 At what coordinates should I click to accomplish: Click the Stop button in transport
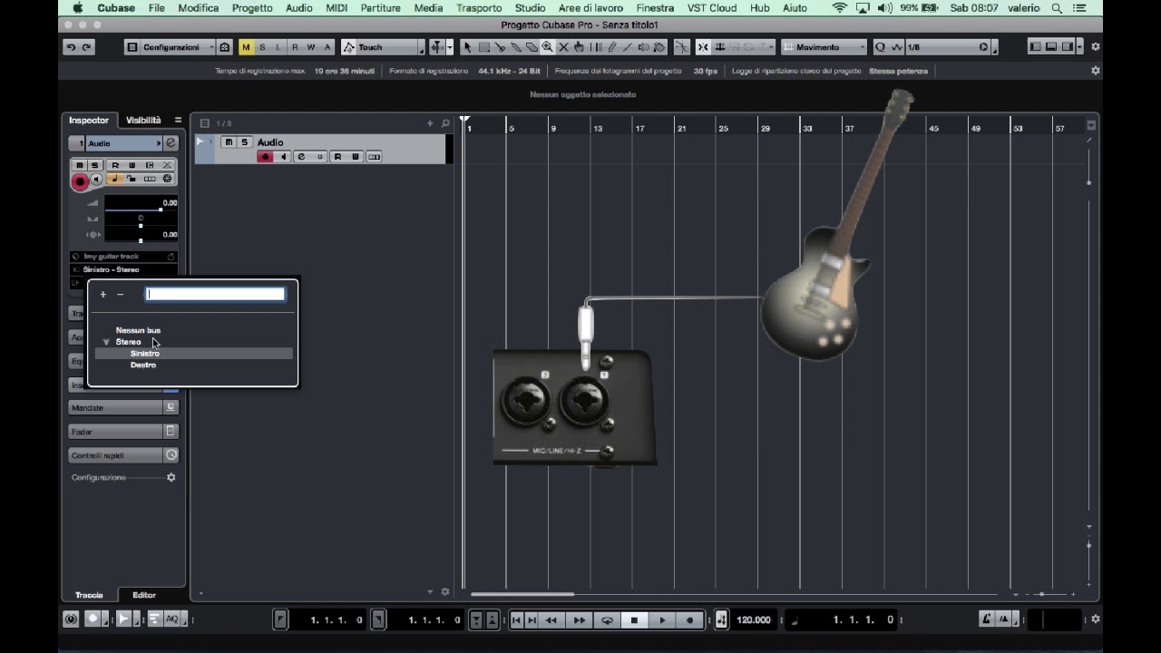point(635,620)
